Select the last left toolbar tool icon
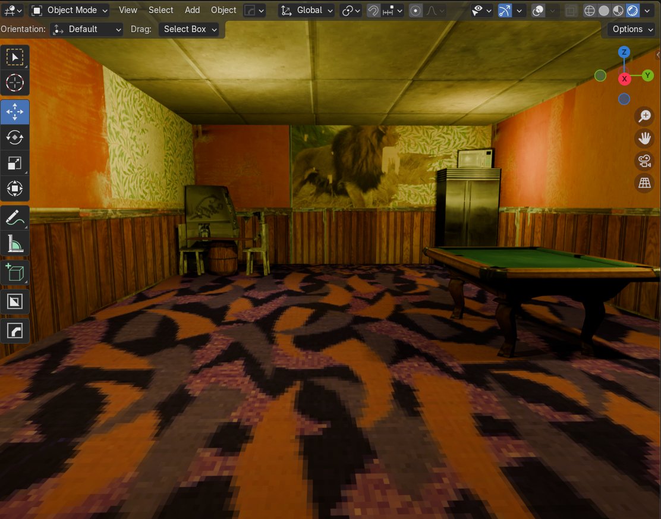The width and height of the screenshot is (661, 519). pyautogui.click(x=15, y=331)
